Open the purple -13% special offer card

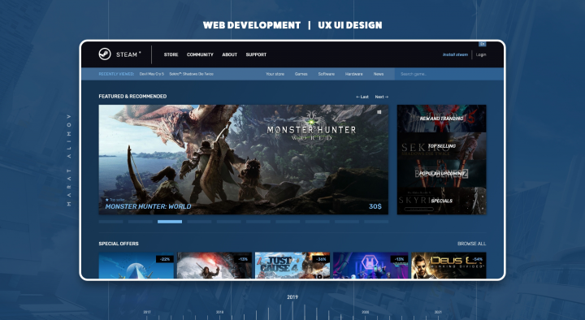pos(370,265)
